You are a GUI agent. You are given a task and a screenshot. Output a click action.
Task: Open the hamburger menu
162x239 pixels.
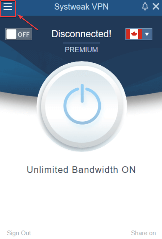click(8, 7)
